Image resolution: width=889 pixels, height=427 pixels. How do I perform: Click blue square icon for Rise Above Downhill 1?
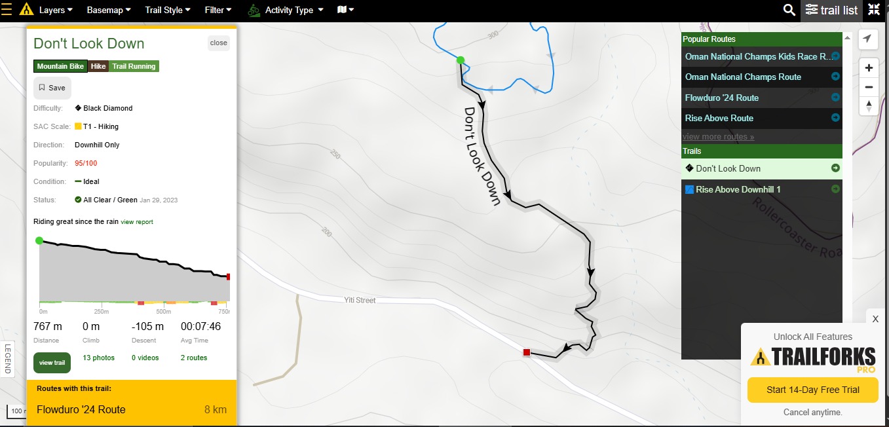click(x=689, y=190)
